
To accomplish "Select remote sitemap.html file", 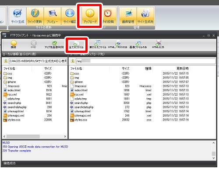I will tap(81, 111).
